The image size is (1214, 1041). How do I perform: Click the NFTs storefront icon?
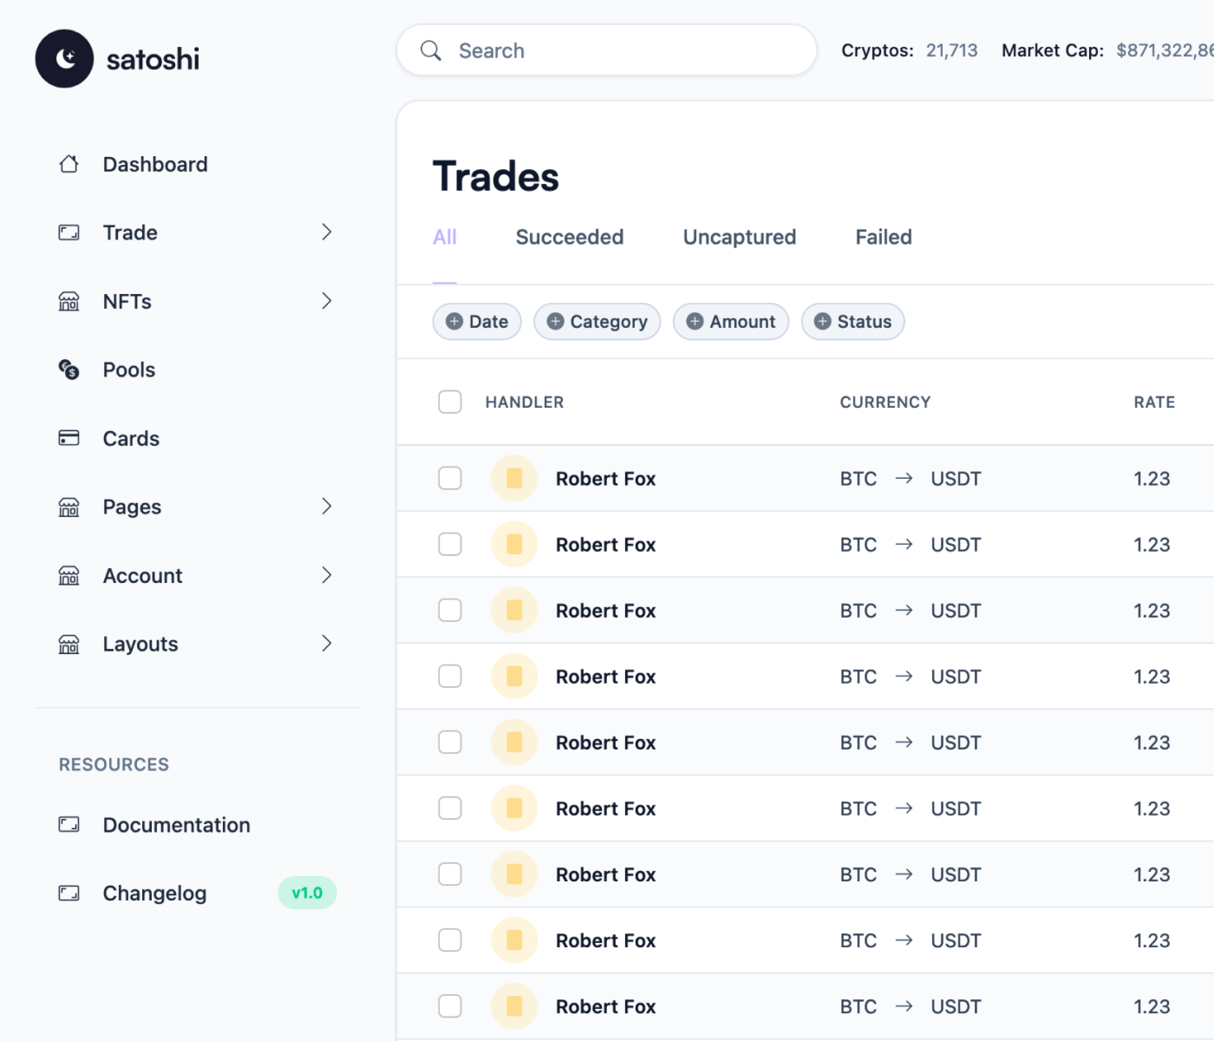(x=69, y=301)
